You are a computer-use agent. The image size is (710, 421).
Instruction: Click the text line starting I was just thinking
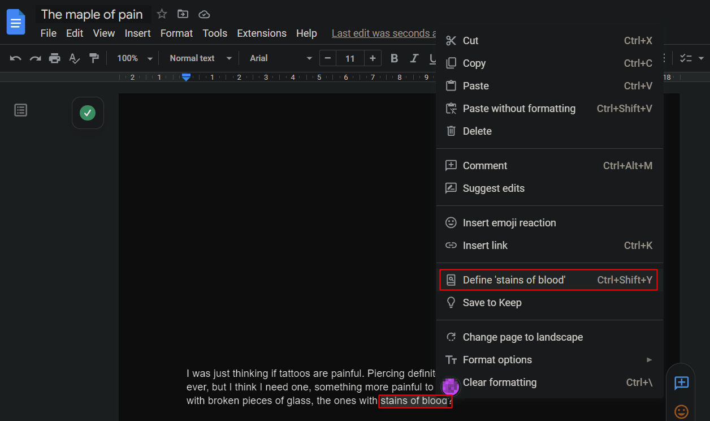coord(311,373)
